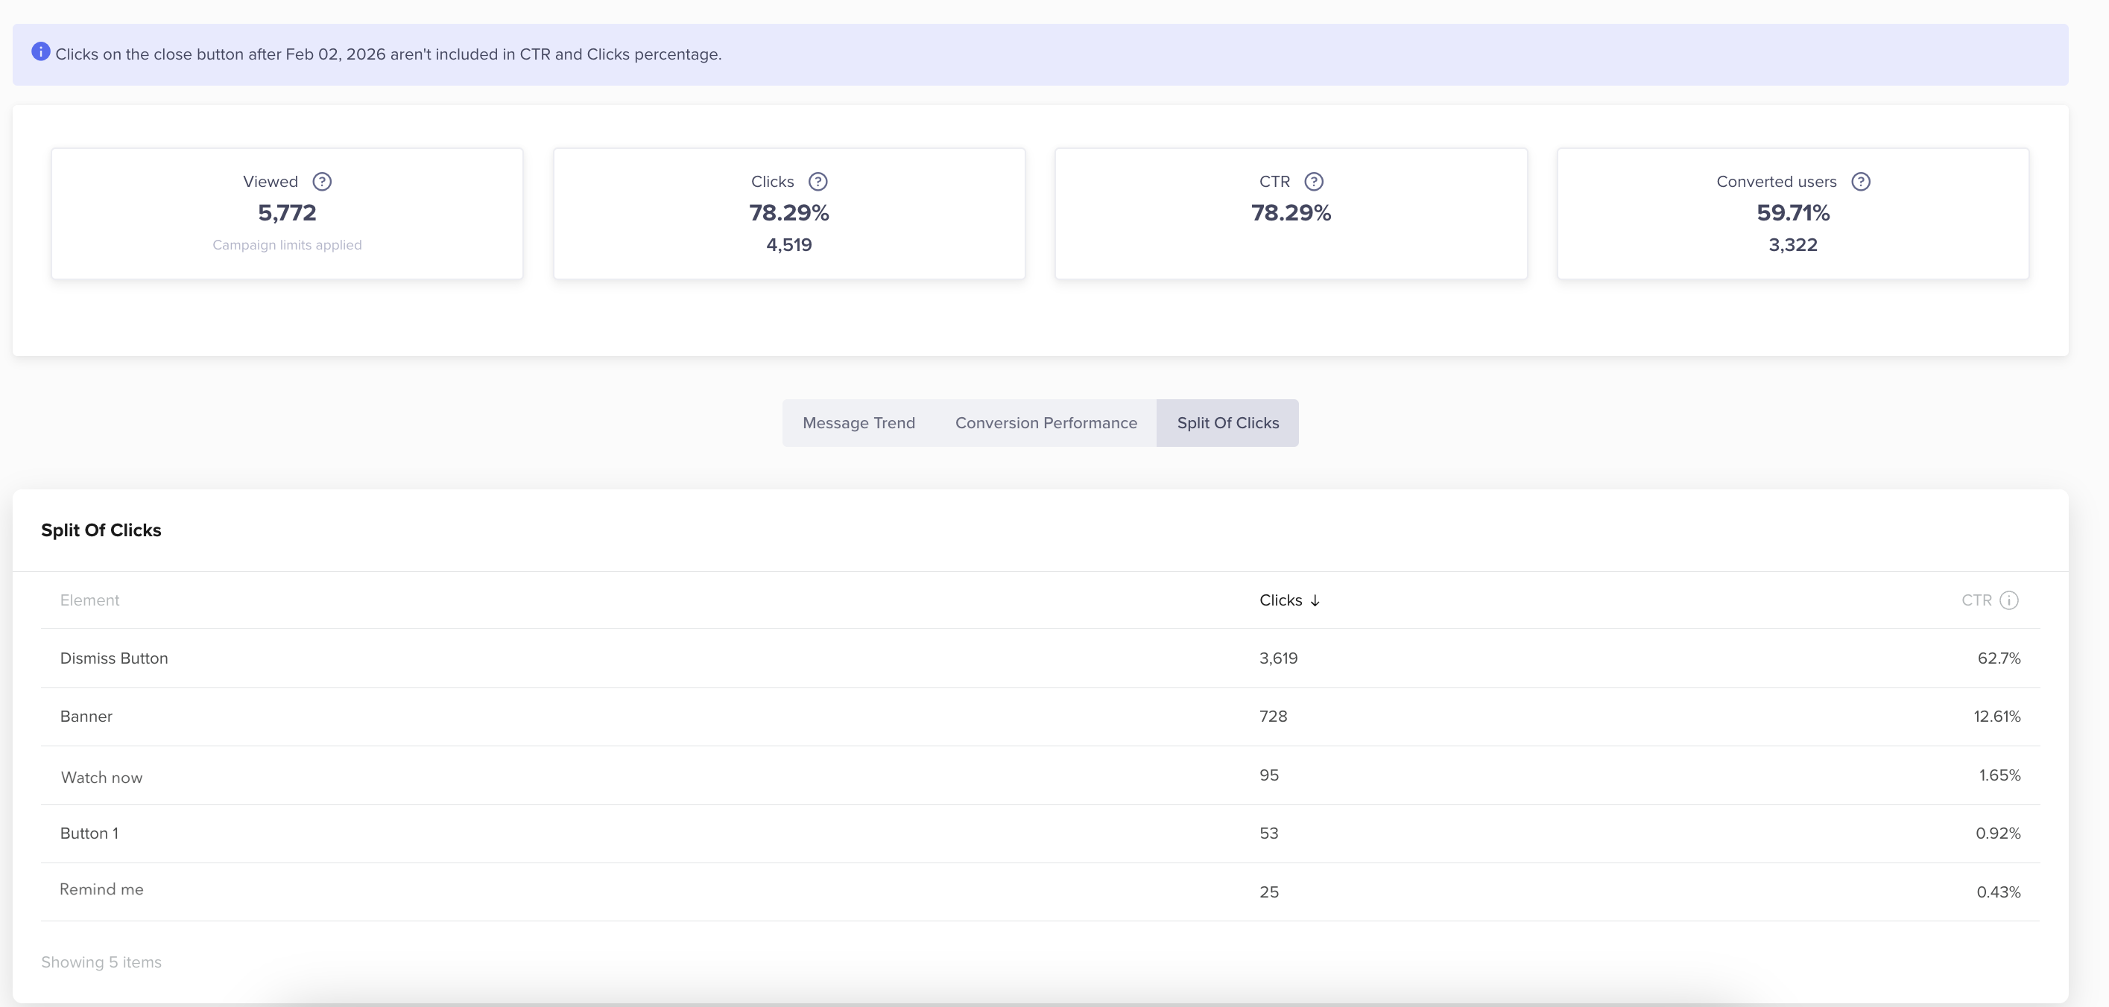Click the Converted users help icon

click(x=1860, y=182)
